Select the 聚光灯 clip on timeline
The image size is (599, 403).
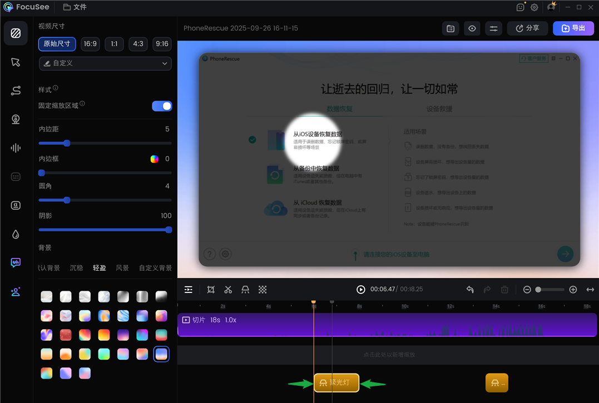click(336, 382)
